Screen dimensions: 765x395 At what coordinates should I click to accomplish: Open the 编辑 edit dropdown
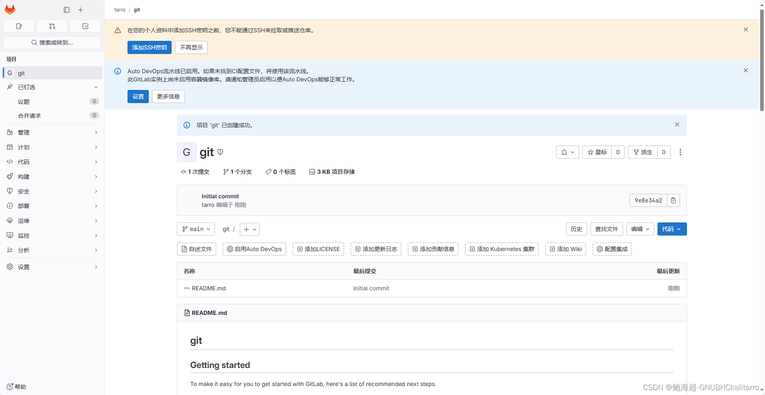(x=640, y=229)
